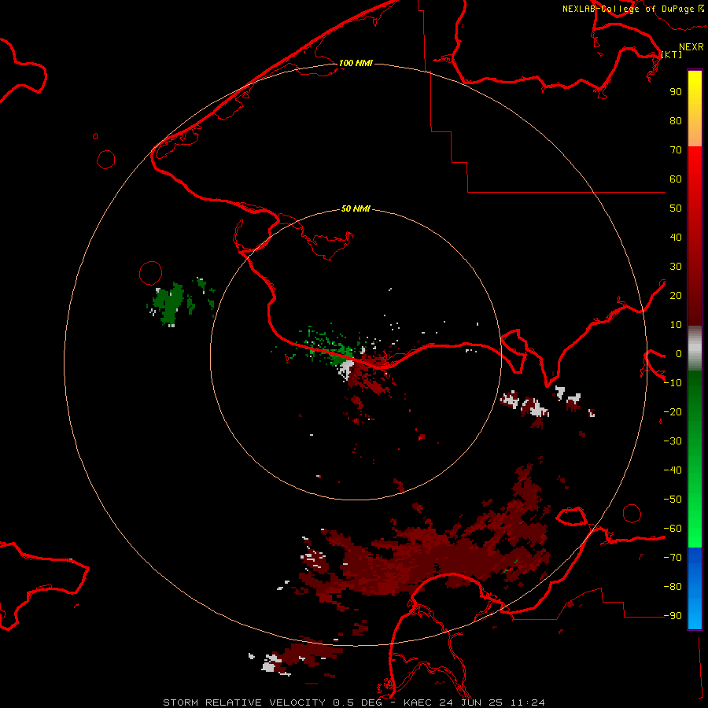The image size is (708, 708).
Task: Click the STORM RELATIVE VELOCITY caption text
Action: click(x=244, y=702)
